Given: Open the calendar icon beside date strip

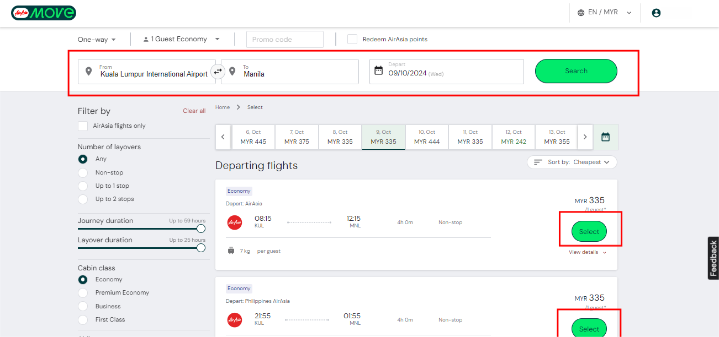Looking at the screenshot, I should coord(605,137).
